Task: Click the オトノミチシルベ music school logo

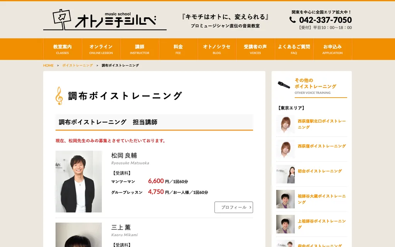Action: pyautogui.click(x=105, y=20)
